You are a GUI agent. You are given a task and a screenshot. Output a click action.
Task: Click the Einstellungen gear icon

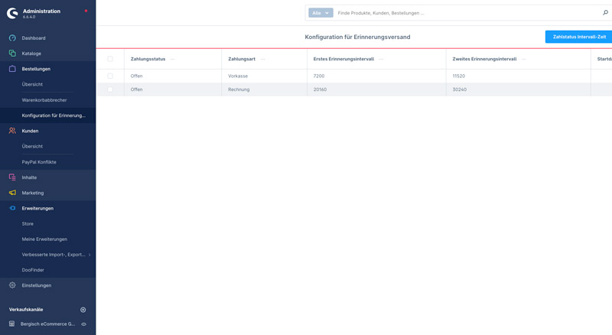click(x=12, y=285)
